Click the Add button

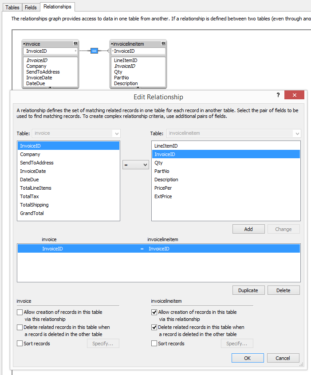[248, 229]
